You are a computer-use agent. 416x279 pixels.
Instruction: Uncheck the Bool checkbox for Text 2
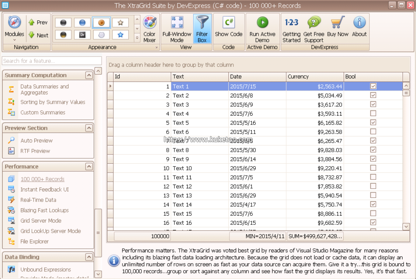point(373,95)
